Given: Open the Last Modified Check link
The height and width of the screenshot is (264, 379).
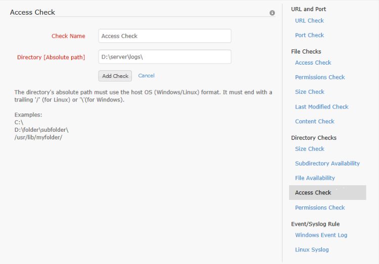Looking at the screenshot, I should pyautogui.click(x=321, y=107).
